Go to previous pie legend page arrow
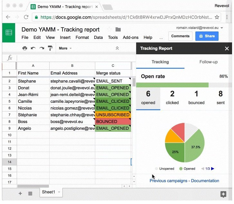 point(202,169)
